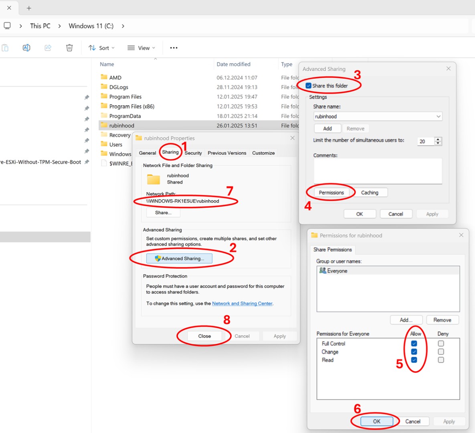Click Add under the Share name field
The height and width of the screenshot is (433, 475).
[327, 128]
